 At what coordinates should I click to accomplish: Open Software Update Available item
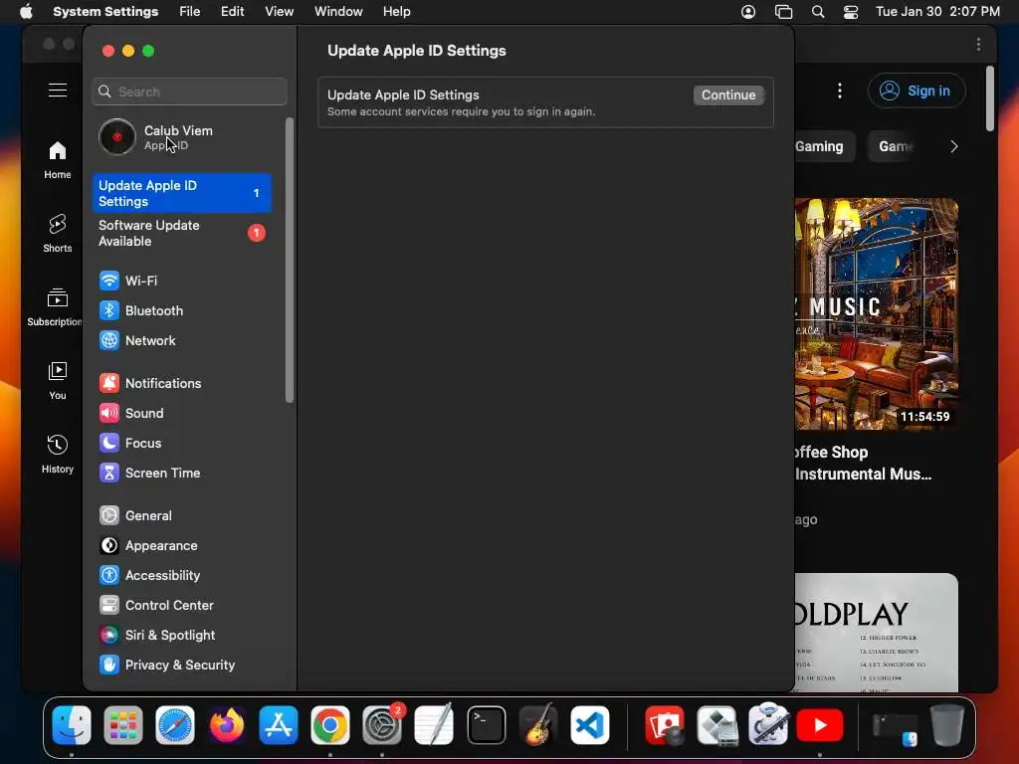point(181,233)
